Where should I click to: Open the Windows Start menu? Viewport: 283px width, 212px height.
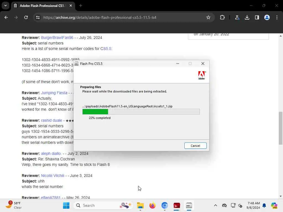click(66, 205)
